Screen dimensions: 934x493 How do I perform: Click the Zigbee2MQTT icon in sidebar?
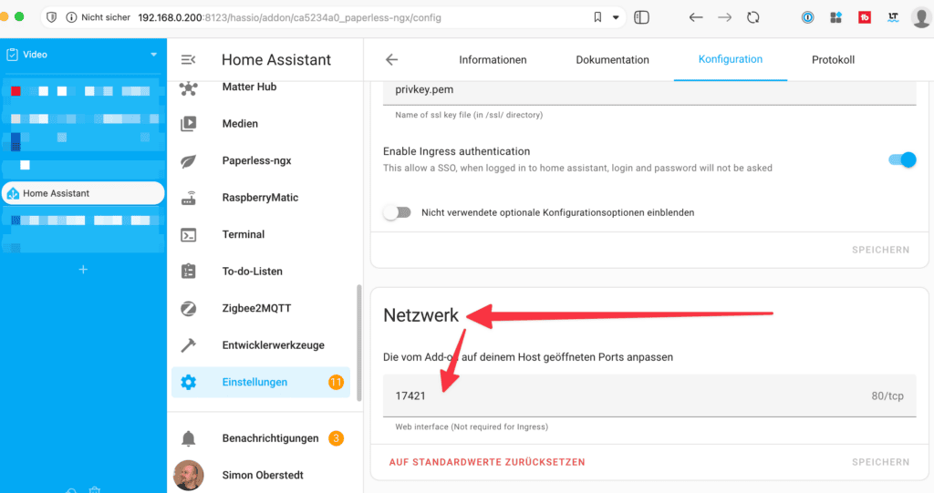pyautogui.click(x=188, y=308)
